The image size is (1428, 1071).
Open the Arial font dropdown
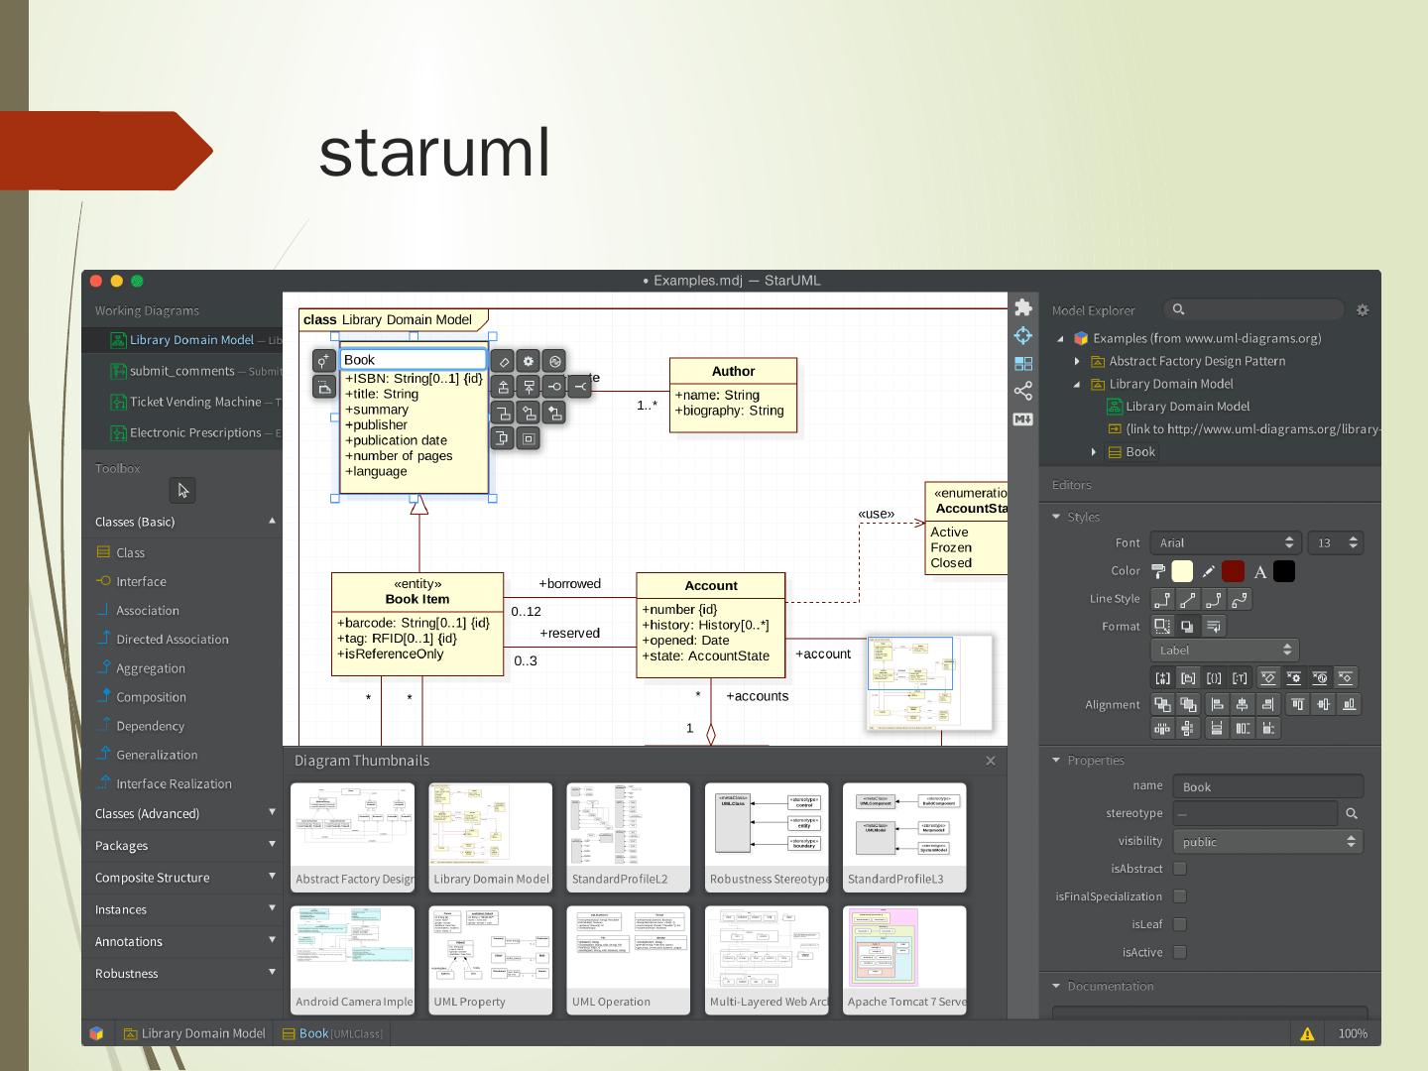coord(1226,542)
